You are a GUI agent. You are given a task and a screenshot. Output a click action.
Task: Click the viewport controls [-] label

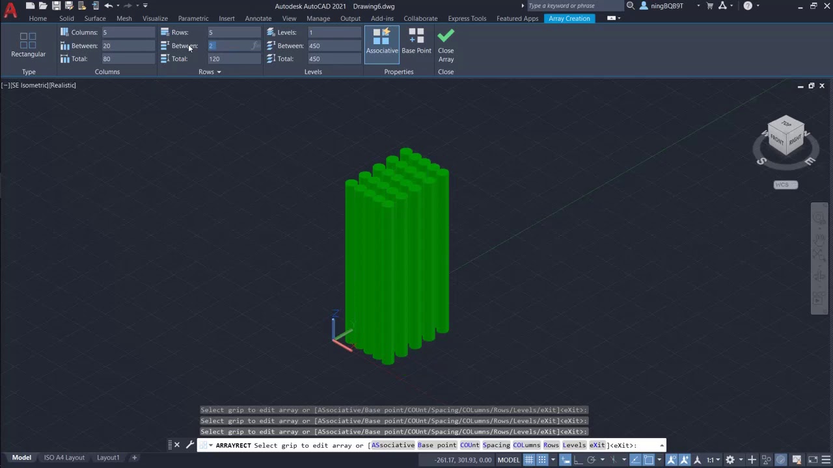coord(5,85)
